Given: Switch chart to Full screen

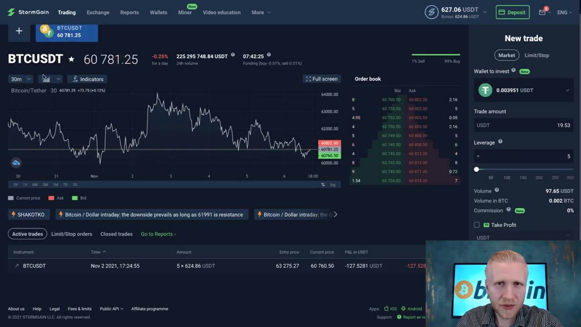Looking at the screenshot, I should [x=322, y=79].
